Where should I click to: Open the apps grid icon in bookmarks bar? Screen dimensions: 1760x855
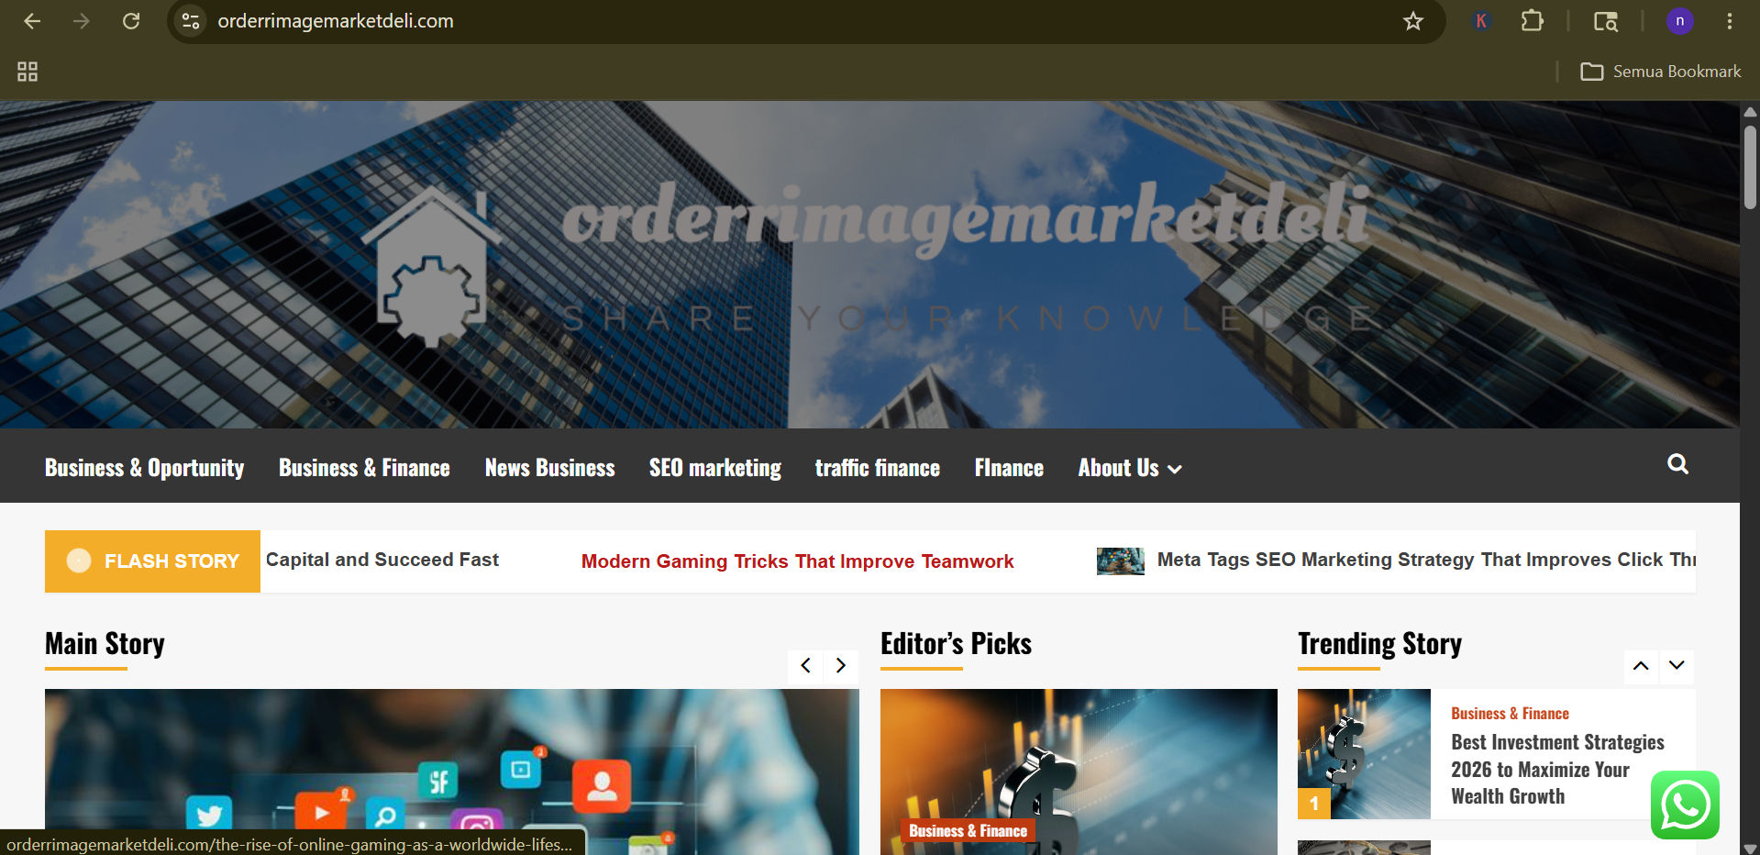click(x=28, y=72)
